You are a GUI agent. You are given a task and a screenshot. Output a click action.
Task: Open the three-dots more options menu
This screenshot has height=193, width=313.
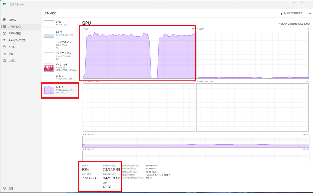coord(309,13)
